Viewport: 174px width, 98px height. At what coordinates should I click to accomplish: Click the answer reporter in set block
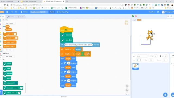[x=78, y=49]
